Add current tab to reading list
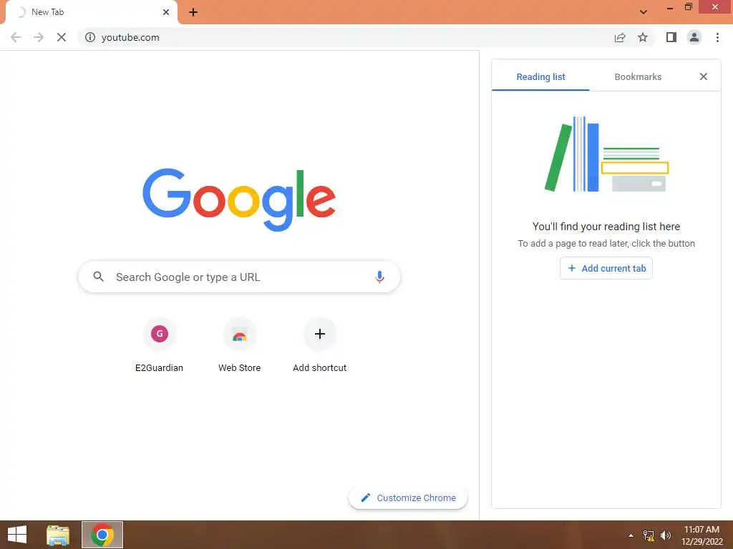 606,269
